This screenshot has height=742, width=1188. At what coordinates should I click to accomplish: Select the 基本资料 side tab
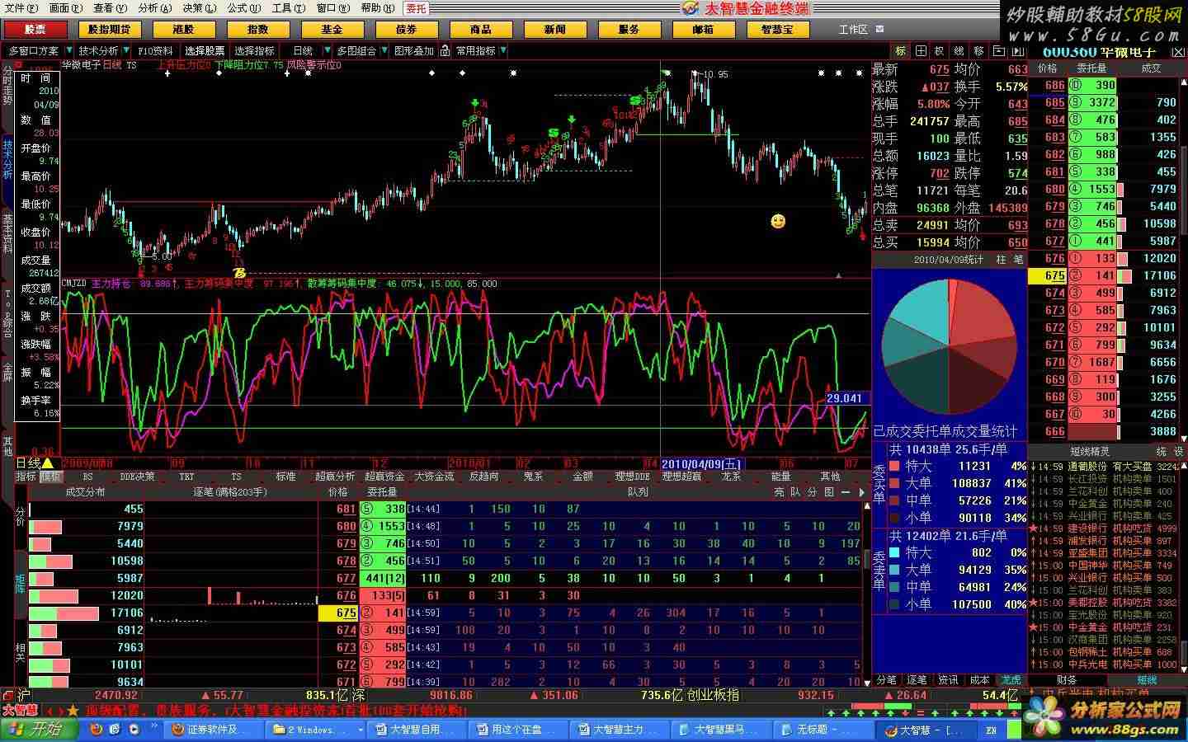7,233
